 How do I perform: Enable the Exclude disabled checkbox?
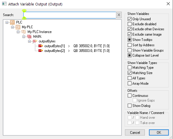[129, 24]
